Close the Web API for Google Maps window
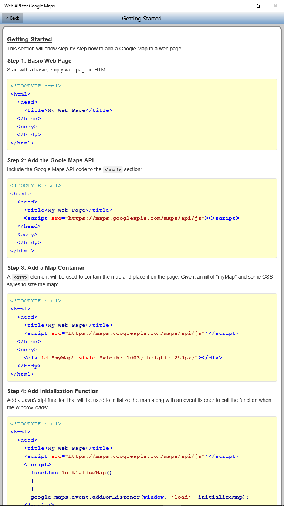Screen dimensions: 284x506 [x=275, y=6]
